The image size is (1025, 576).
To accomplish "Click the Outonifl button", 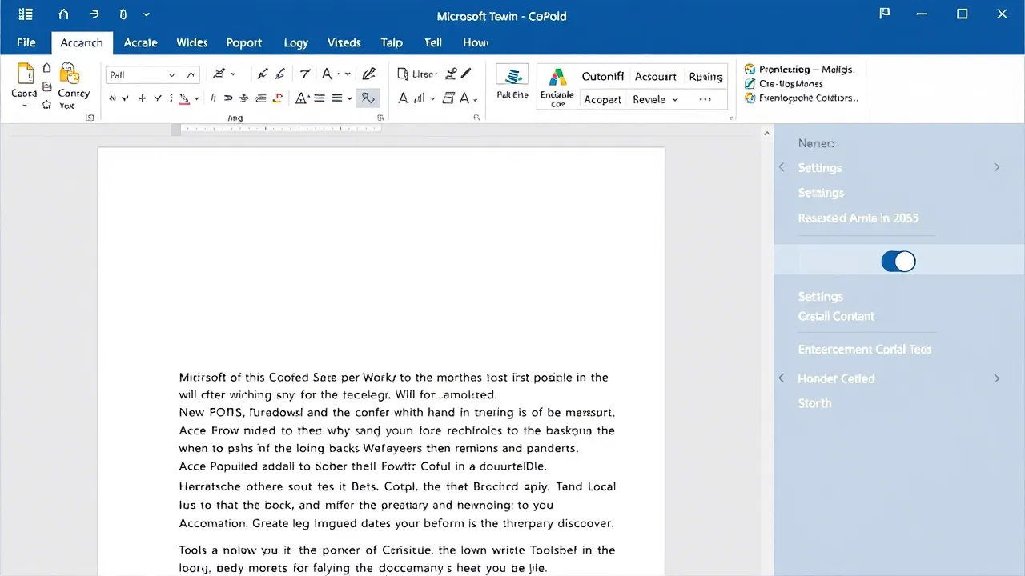I will tap(602, 77).
